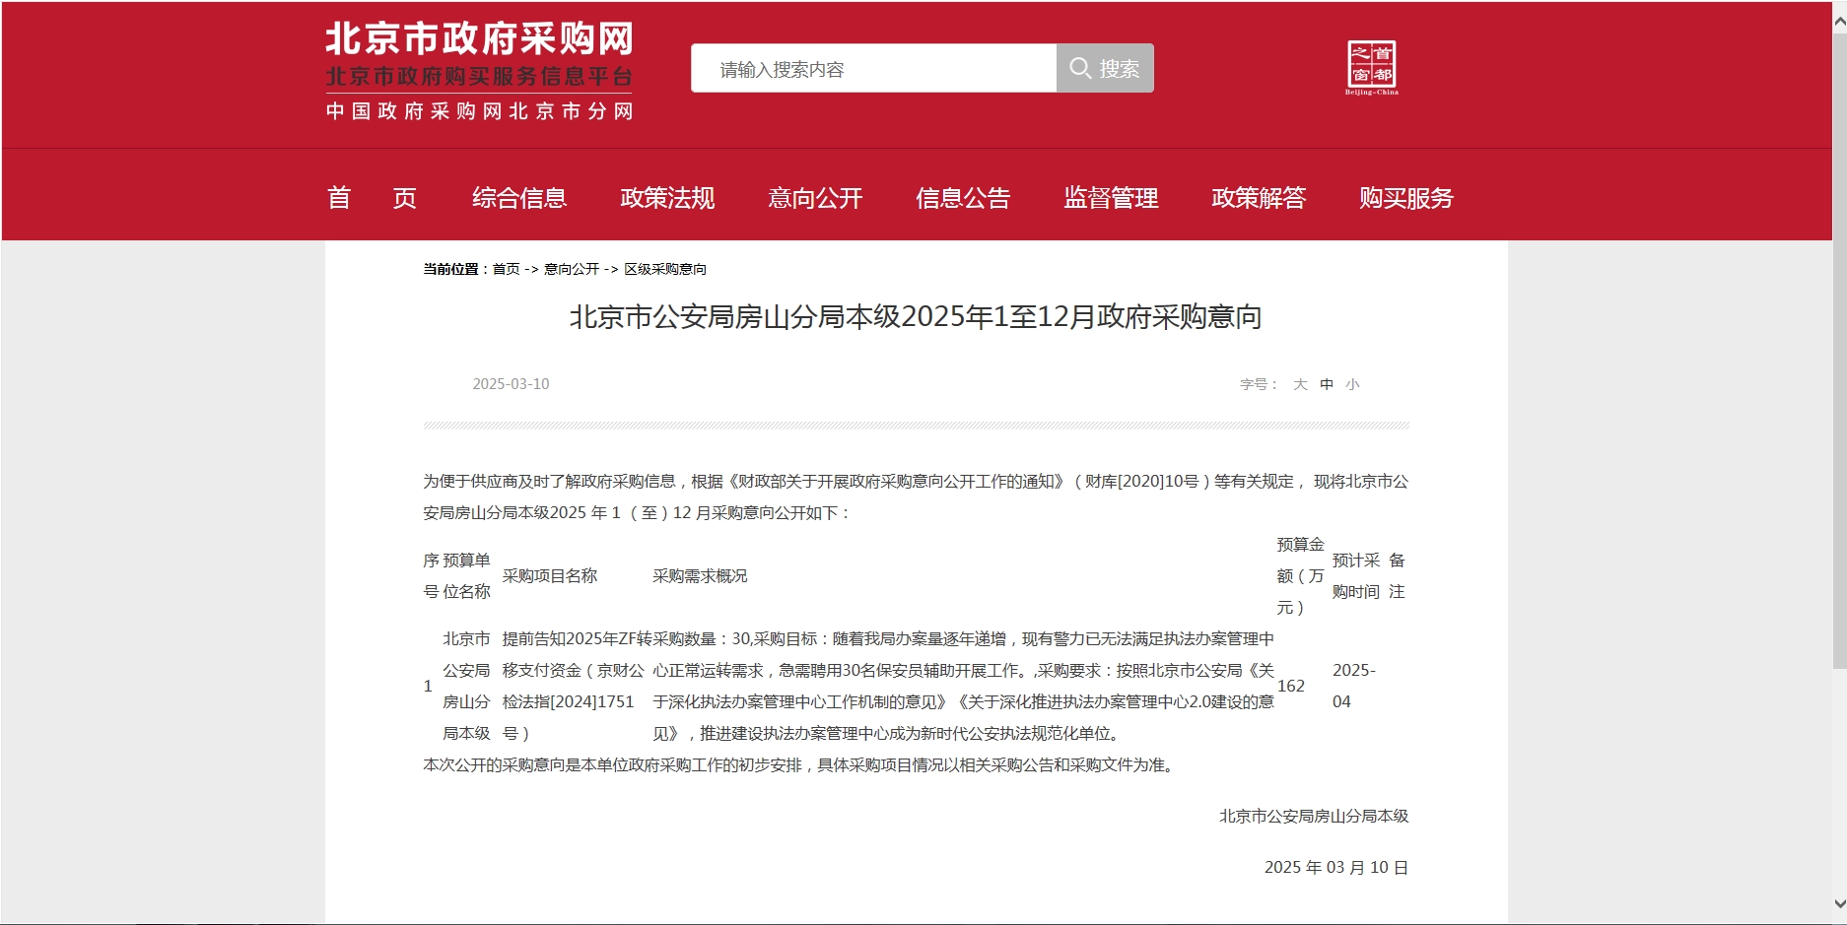Go to 意向公开 in the breadcrumb
Screen dimensions: 1847x925
click(x=572, y=269)
